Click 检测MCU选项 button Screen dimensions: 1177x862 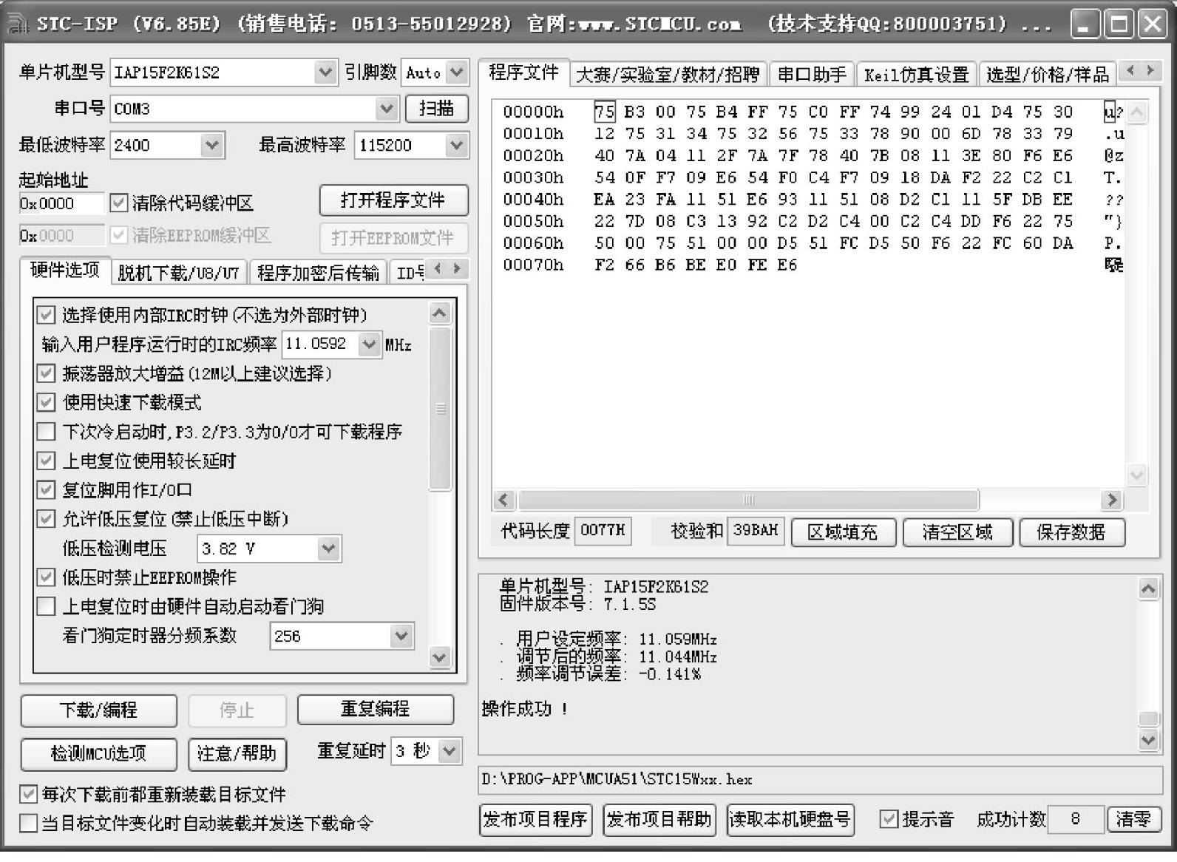click(x=98, y=753)
